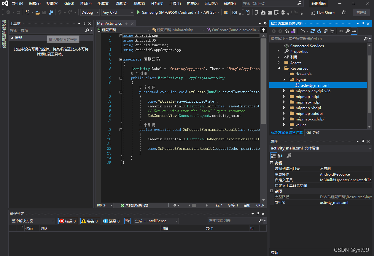The height and width of the screenshot is (256, 374).
Task: Click the Save All toolbar icon
Action: tap(51, 12)
